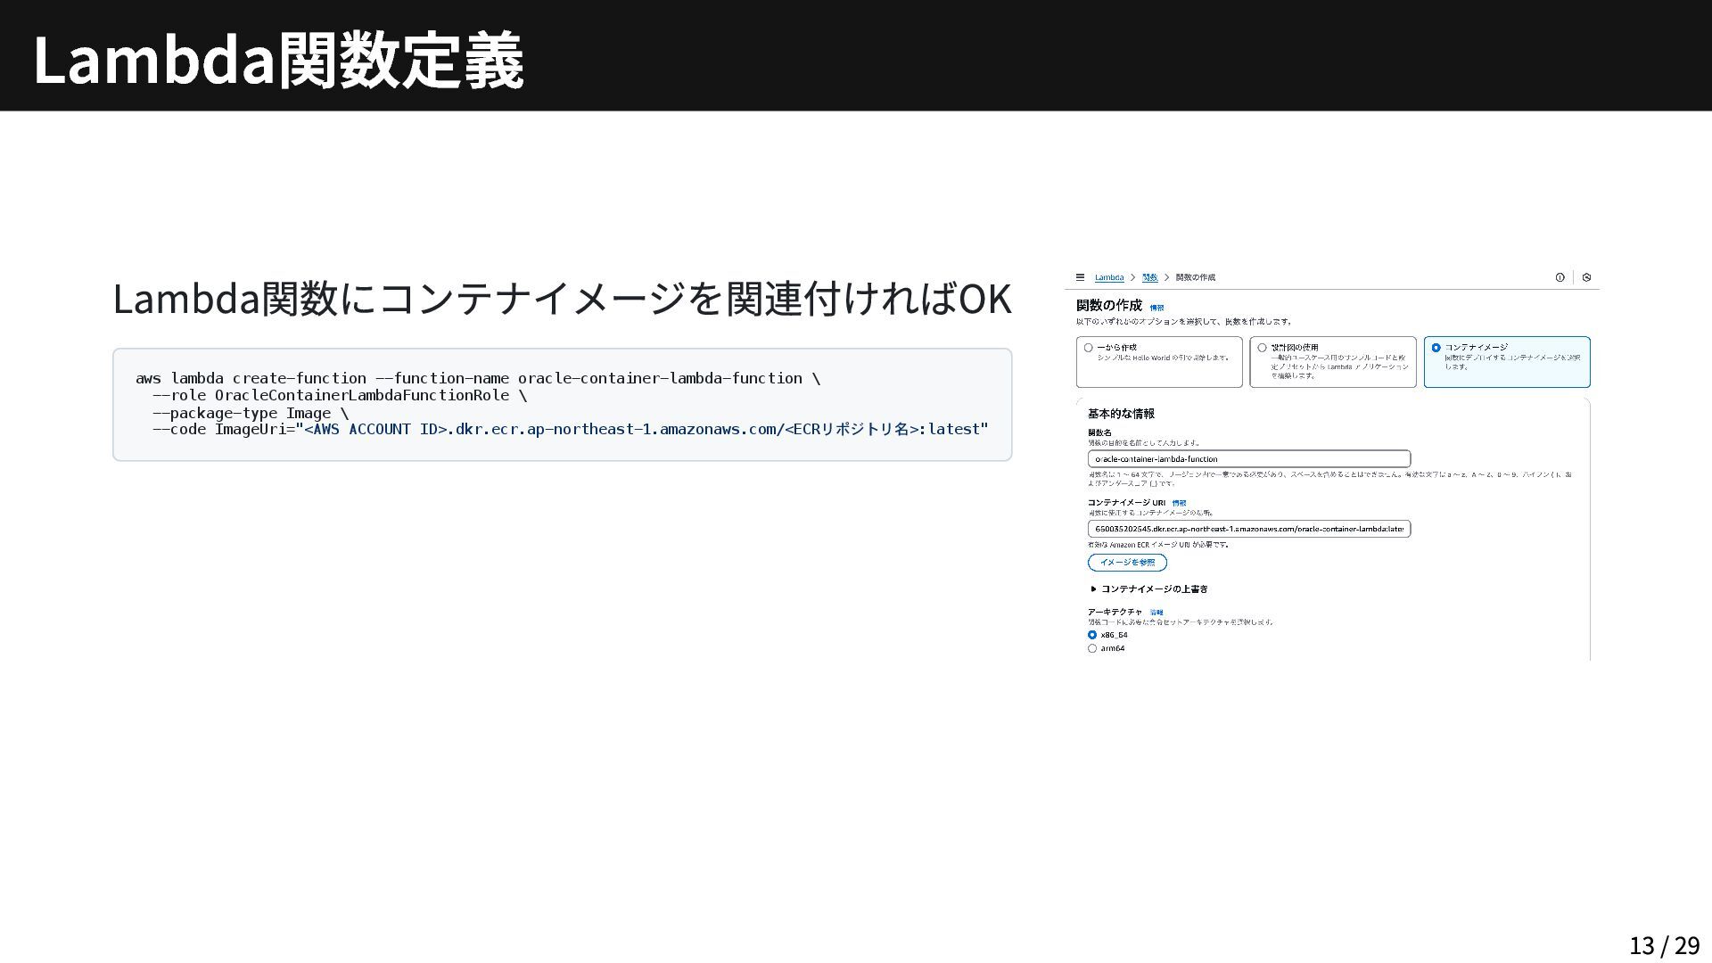Screen dimensions: 1712x963
Task: Open the hamburger navigation menu
Action: (x=1080, y=277)
